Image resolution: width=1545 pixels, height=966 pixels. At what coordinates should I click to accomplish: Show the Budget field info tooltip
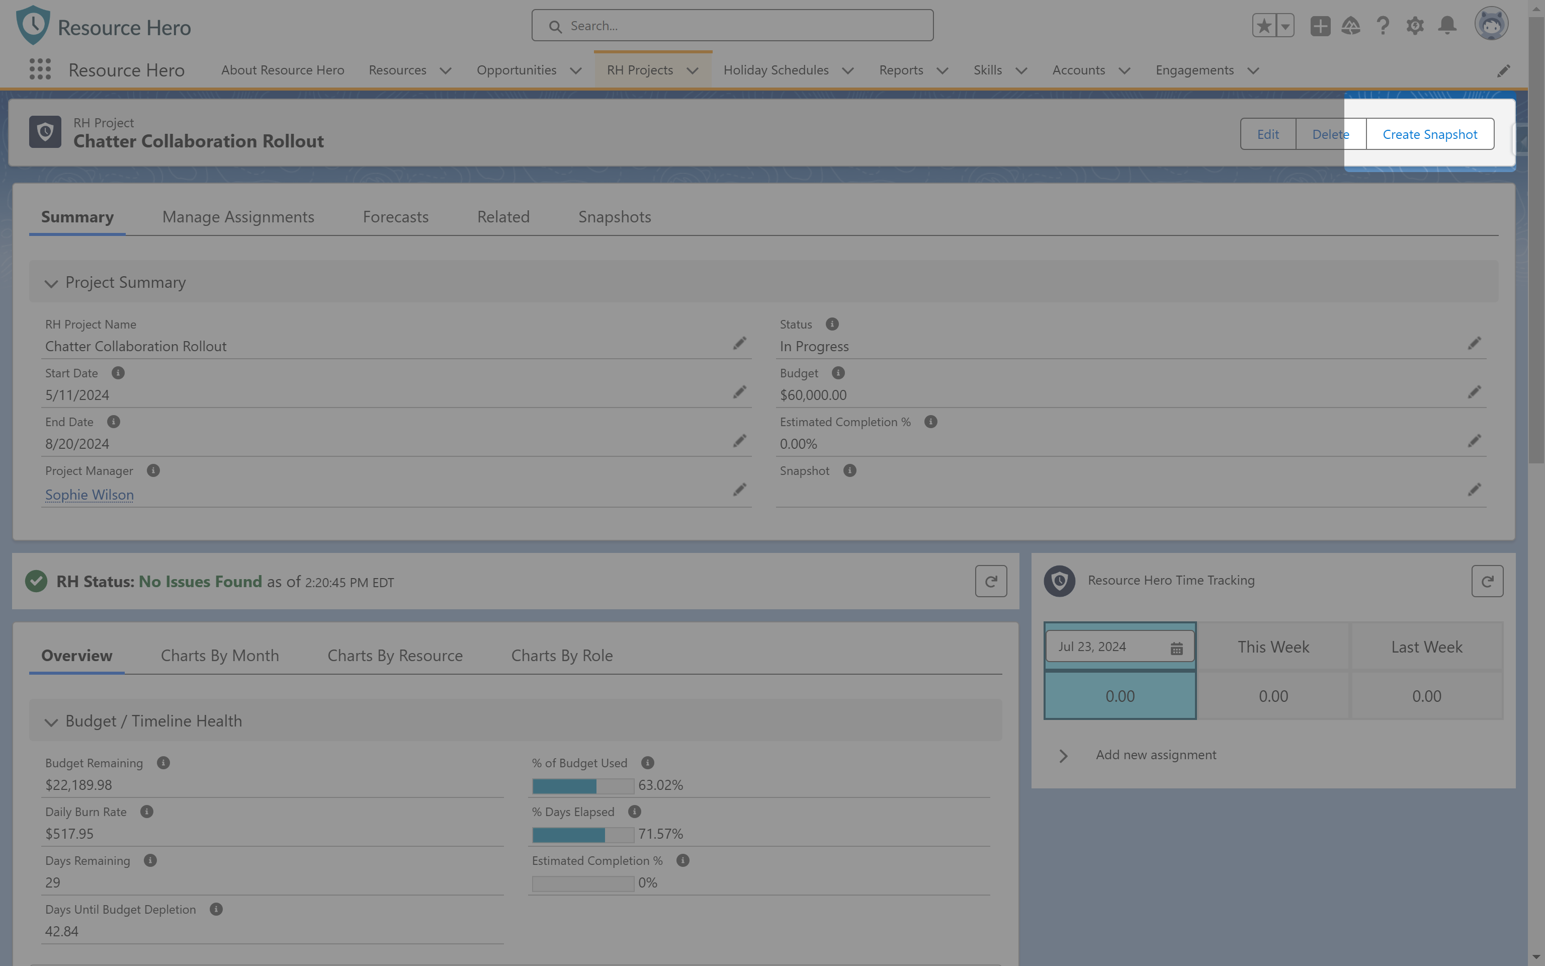click(838, 372)
